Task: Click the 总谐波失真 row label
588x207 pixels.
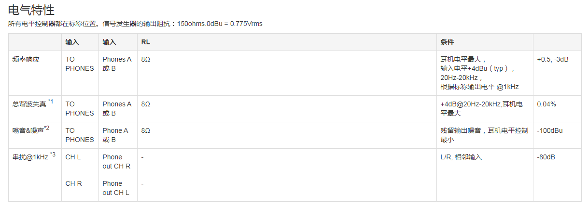Action: click(29, 104)
